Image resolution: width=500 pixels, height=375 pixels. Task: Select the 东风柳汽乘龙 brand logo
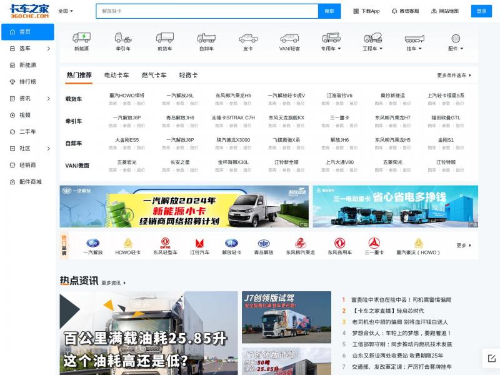300,243
